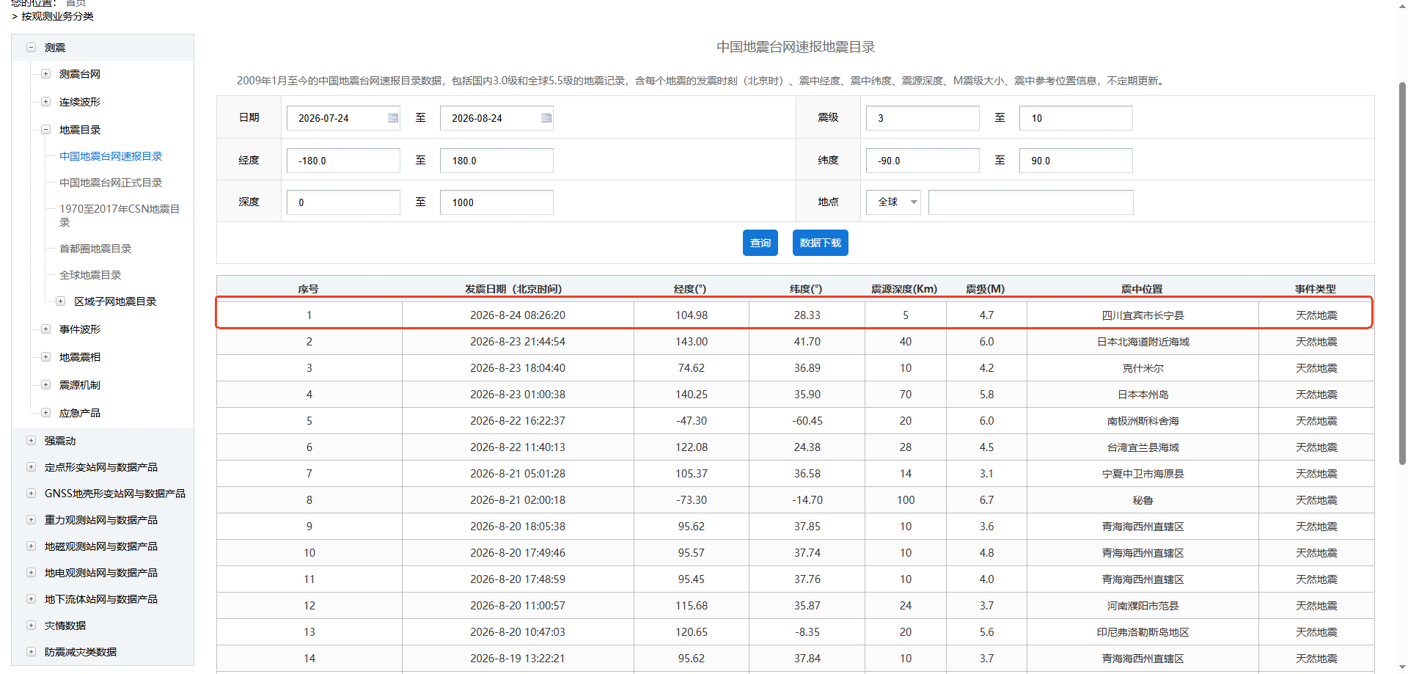Image resolution: width=1408 pixels, height=674 pixels.
Task: Expand 重力观测站网与数据产品 category
Action: pyautogui.click(x=32, y=520)
